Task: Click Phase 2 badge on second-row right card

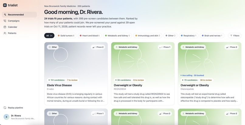Action: 232,113
